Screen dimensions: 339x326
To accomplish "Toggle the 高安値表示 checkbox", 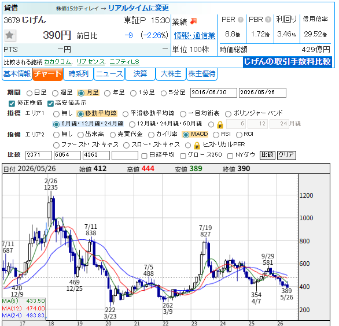I will tap(50, 103).
